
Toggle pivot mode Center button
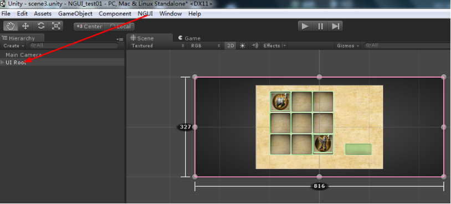(x=89, y=27)
